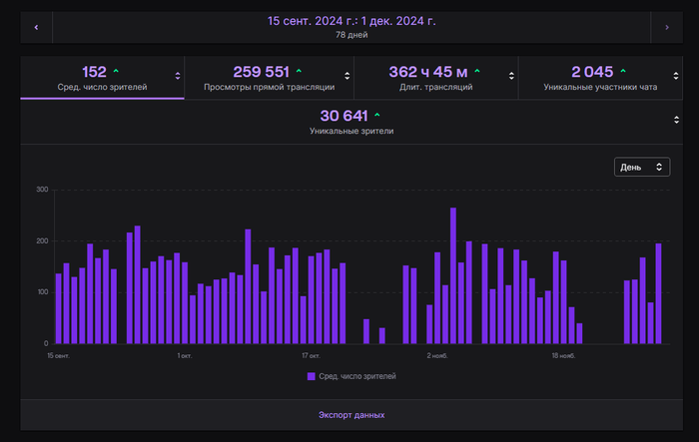699x442 pixels.
Task: Click the last bar on the chart
Action: click(x=658, y=293)
